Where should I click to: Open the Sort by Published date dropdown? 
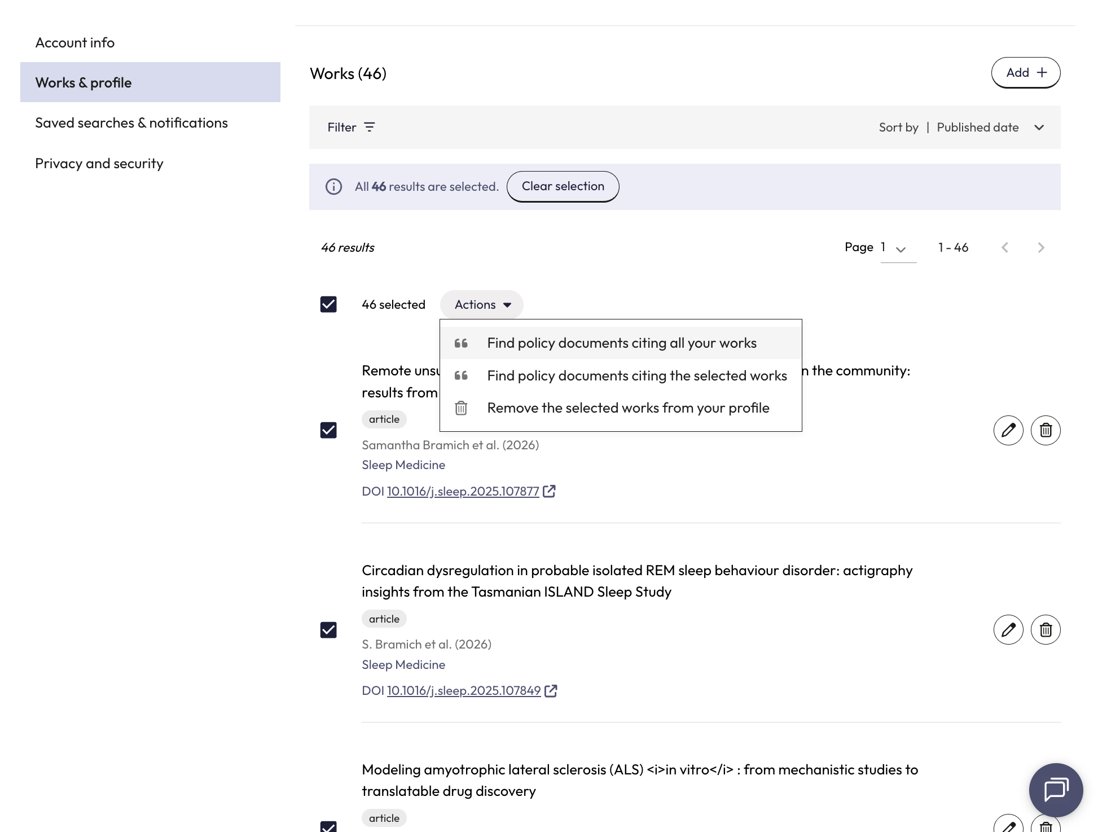962,128
